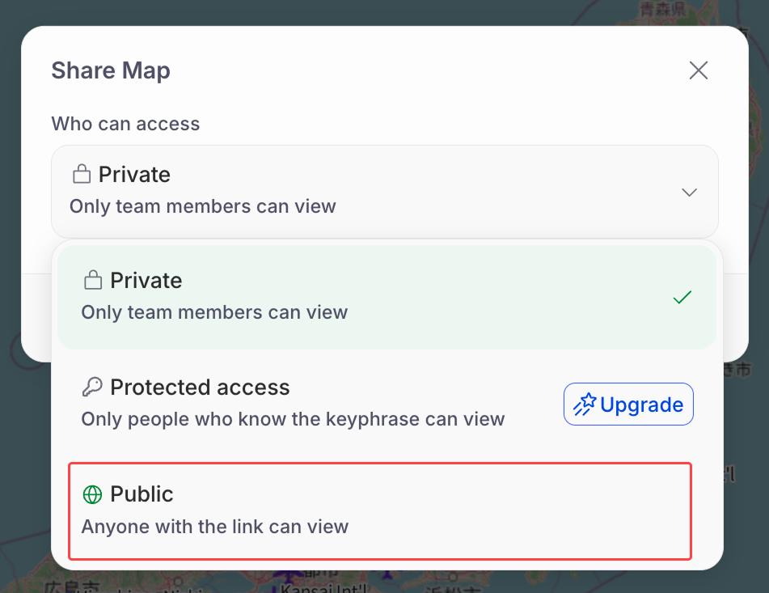Collapse the access dropdown using its chevron
Viewport: 769px width, 593px height.
(x=689, y=193)
